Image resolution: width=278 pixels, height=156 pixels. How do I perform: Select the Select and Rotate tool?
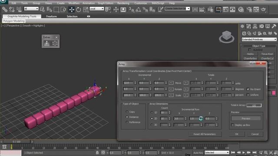click(x=78, y=10)
